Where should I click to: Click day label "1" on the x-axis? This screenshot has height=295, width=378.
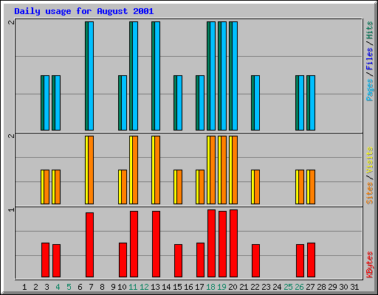[x=24, y=287]
